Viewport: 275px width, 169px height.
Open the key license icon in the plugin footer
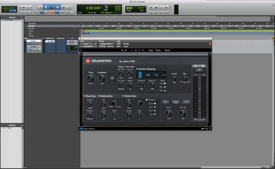coord(203,129)
